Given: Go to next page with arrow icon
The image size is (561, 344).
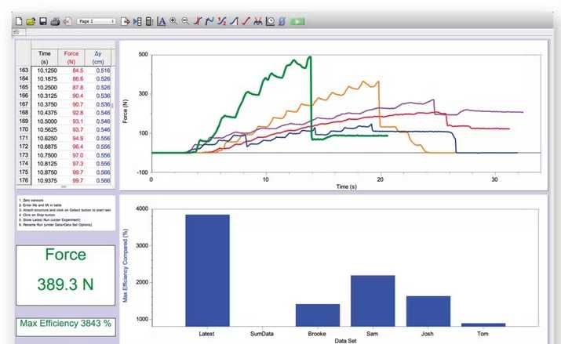Looking at the screenshot, I should coord(125,21).
